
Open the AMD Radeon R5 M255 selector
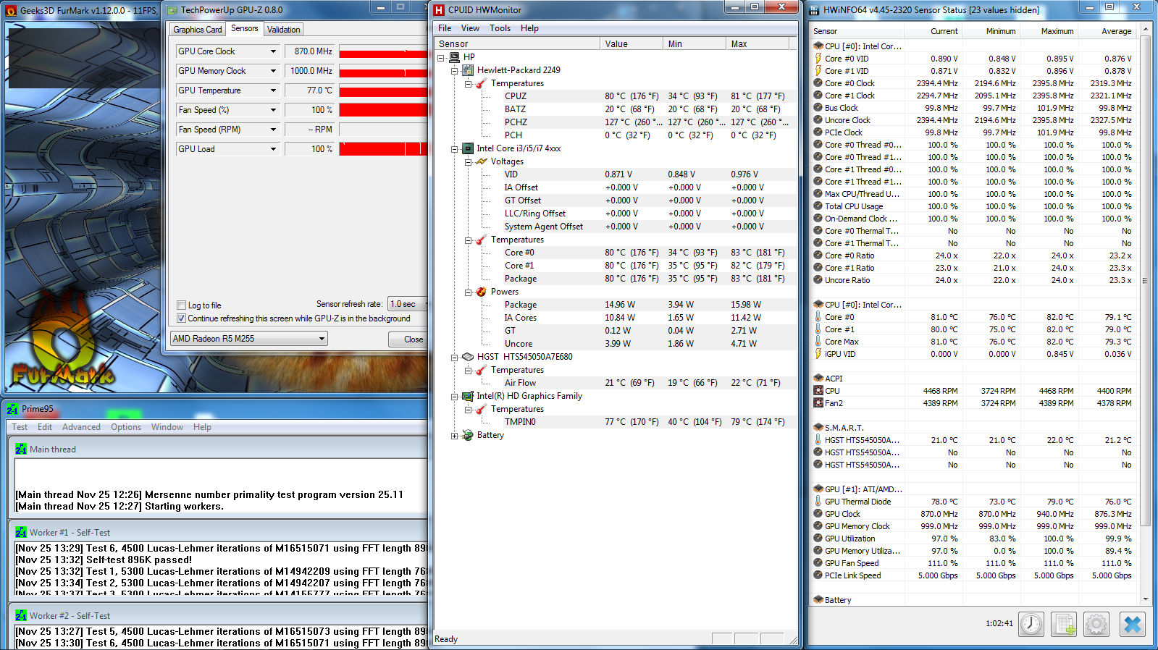tap(249, 339)
